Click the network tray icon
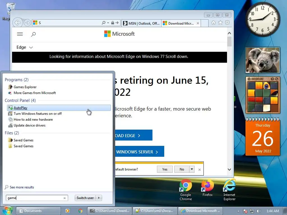The width and height of the screenshot is (287, 215). tap(252, 211)
